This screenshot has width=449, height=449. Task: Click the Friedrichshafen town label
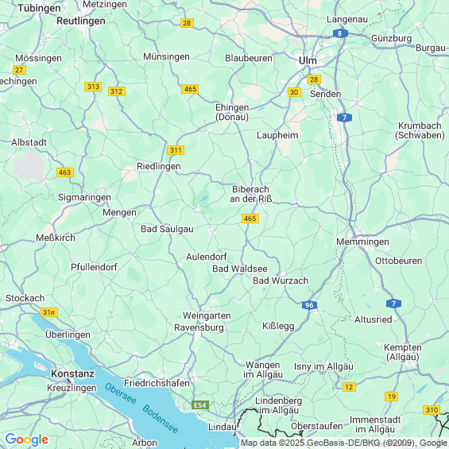coord(157,383)
